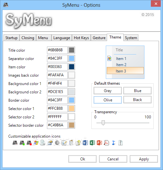The height and width of the screenshot is (170, 163).
Task: Click the Selector color 1 field #FFCB88
Action: pos(57,108)
